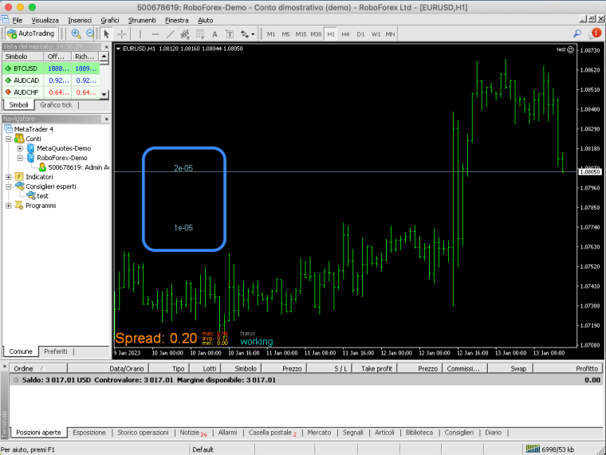Select the Grafico tick tab

56,104
